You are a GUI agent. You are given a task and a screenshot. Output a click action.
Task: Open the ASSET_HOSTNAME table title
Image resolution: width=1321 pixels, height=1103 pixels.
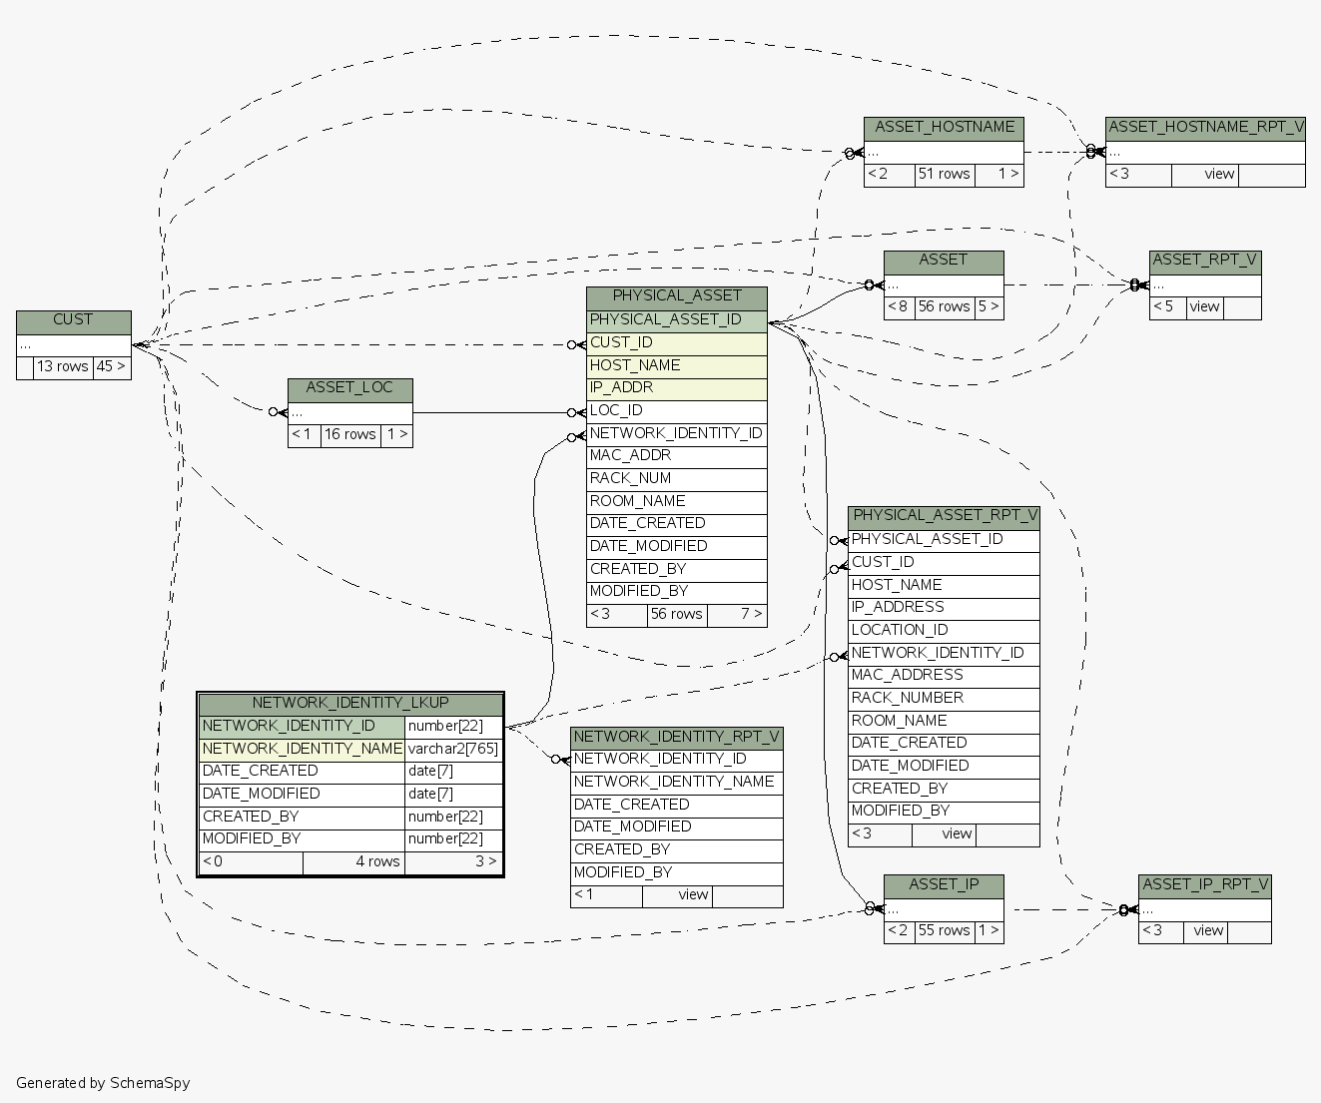coord(944,128)
